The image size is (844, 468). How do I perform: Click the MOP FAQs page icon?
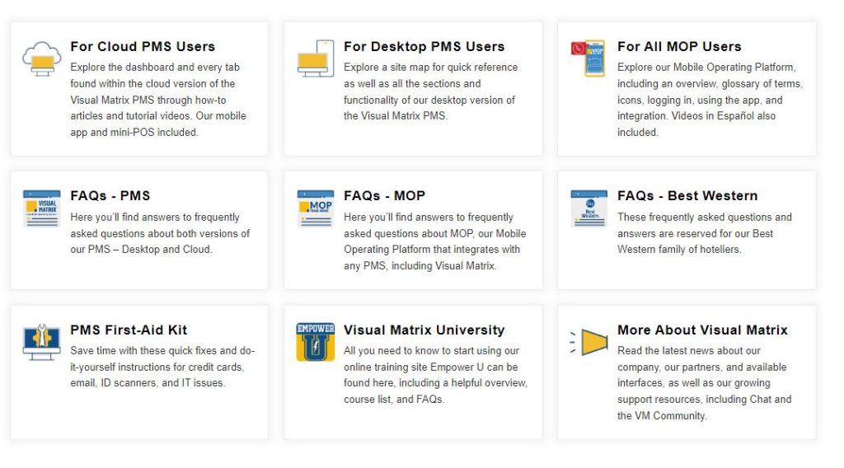coord(315,208)
